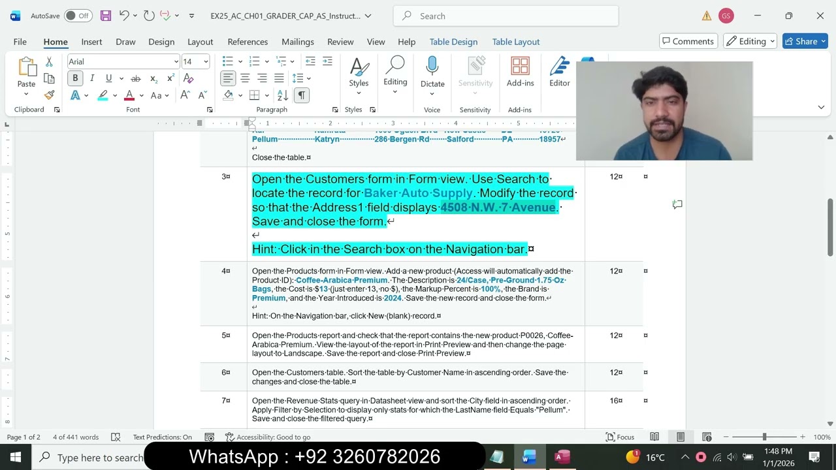Toggle Show/Hide paragraph marks
The height and width of the screenshot is (470, 836).
click(x=301, y=95)
